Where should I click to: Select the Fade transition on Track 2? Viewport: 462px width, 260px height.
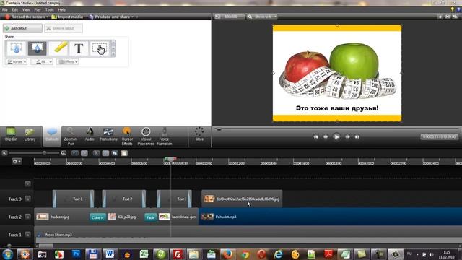(x=151, y=217)
